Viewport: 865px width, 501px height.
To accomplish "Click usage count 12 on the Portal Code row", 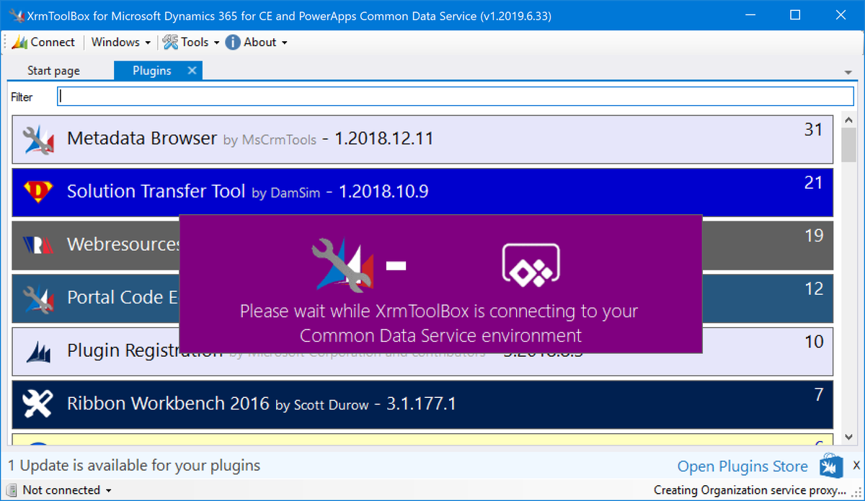I will pos(813,289).
